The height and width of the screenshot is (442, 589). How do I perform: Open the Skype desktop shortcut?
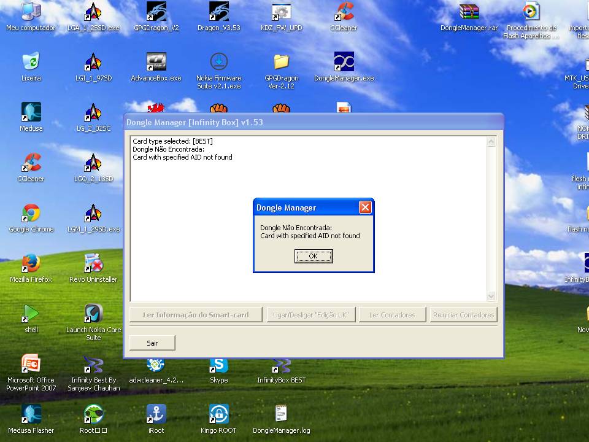[218, 365]
